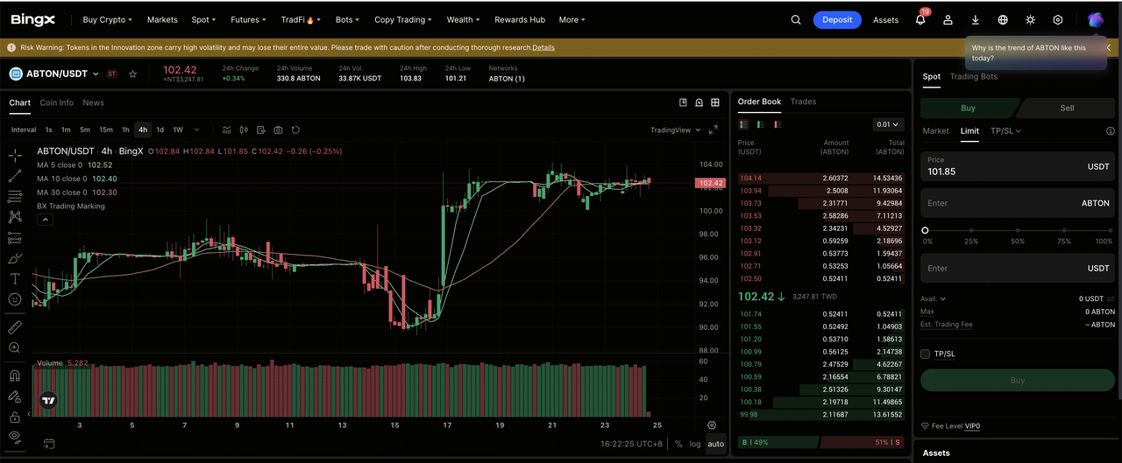1122x463 pixels.
Task: Select the 1d chart interval
Action: [160, 130]
